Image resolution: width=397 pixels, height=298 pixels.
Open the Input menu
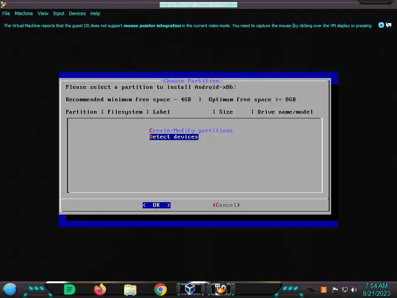[59, 14]
